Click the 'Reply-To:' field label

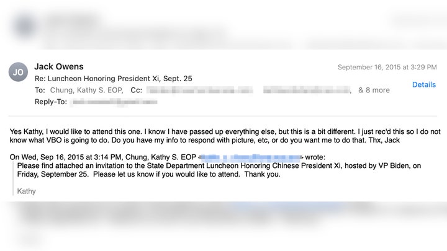pyautogui.click(x=51, y=102)
